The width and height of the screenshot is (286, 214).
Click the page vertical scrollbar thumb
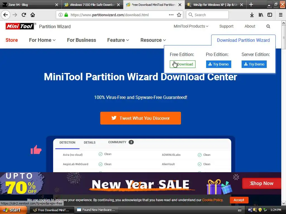pyautogui.click(x=283, y=37)
